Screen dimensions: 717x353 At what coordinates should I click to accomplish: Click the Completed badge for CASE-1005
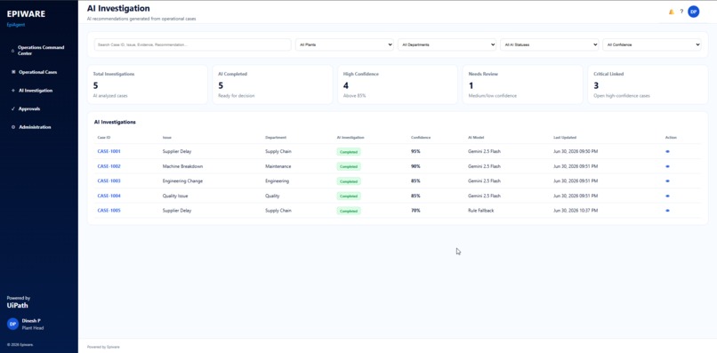349,212
